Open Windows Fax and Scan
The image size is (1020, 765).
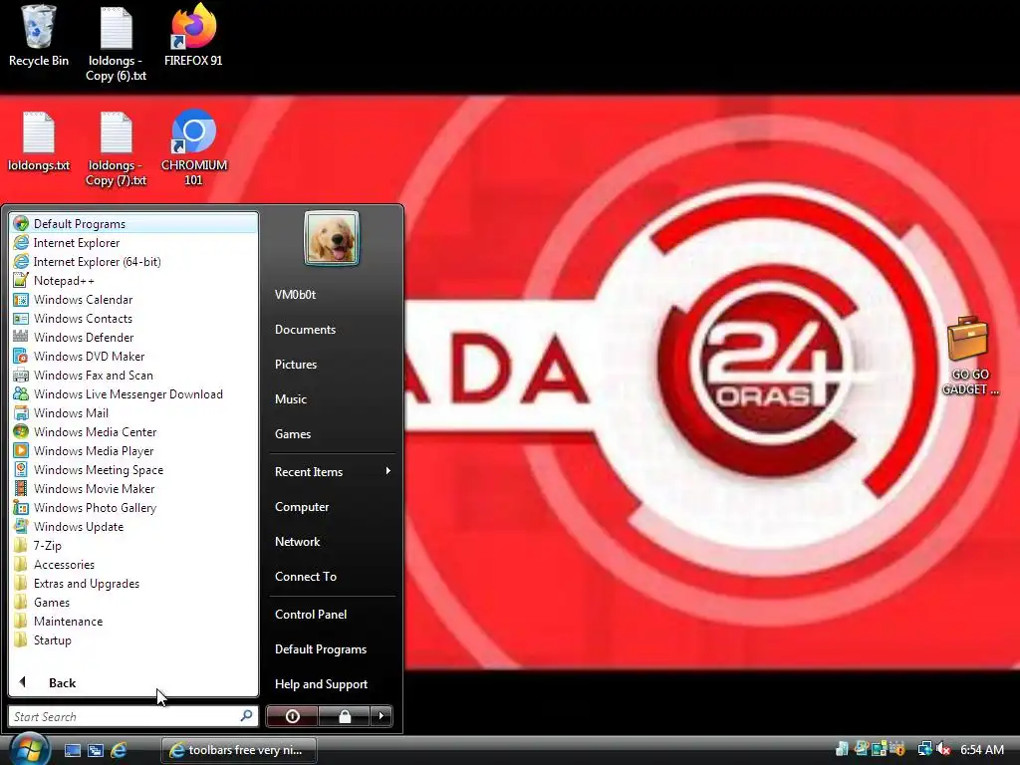point(133,375)
